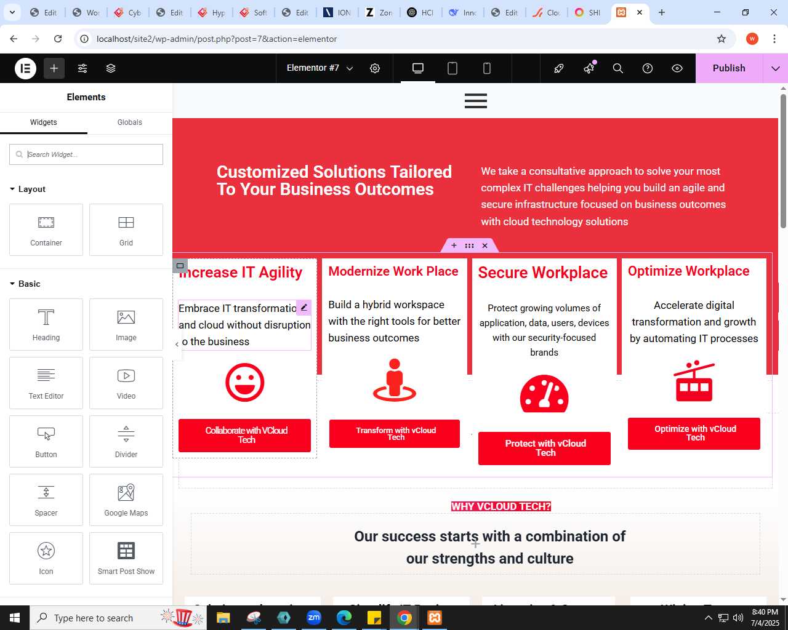This screenshot has height=630, width=788.
Task: Open Site Settings sliders icon
Action: (x=82, y=68)
